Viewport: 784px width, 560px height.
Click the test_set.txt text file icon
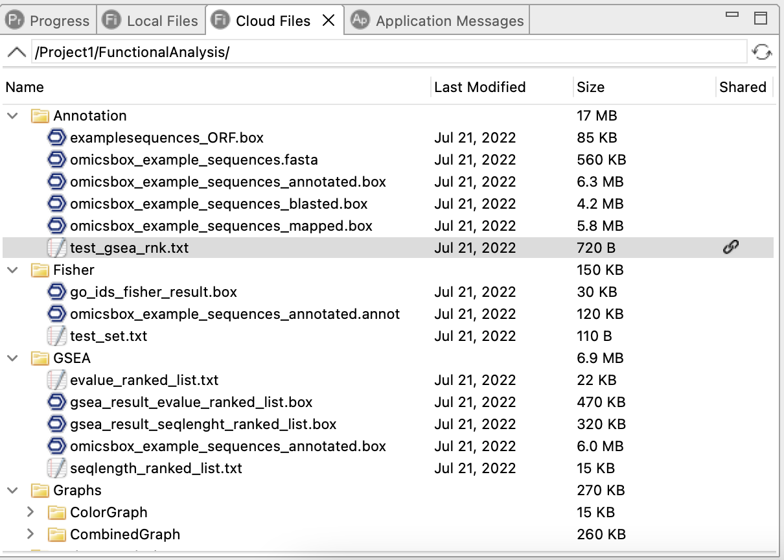[x=57, y=336]
